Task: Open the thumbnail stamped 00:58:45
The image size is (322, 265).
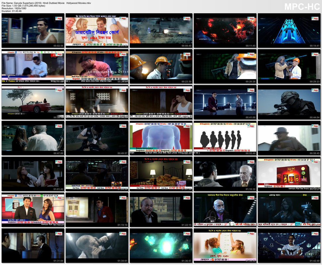Action: 289,138
